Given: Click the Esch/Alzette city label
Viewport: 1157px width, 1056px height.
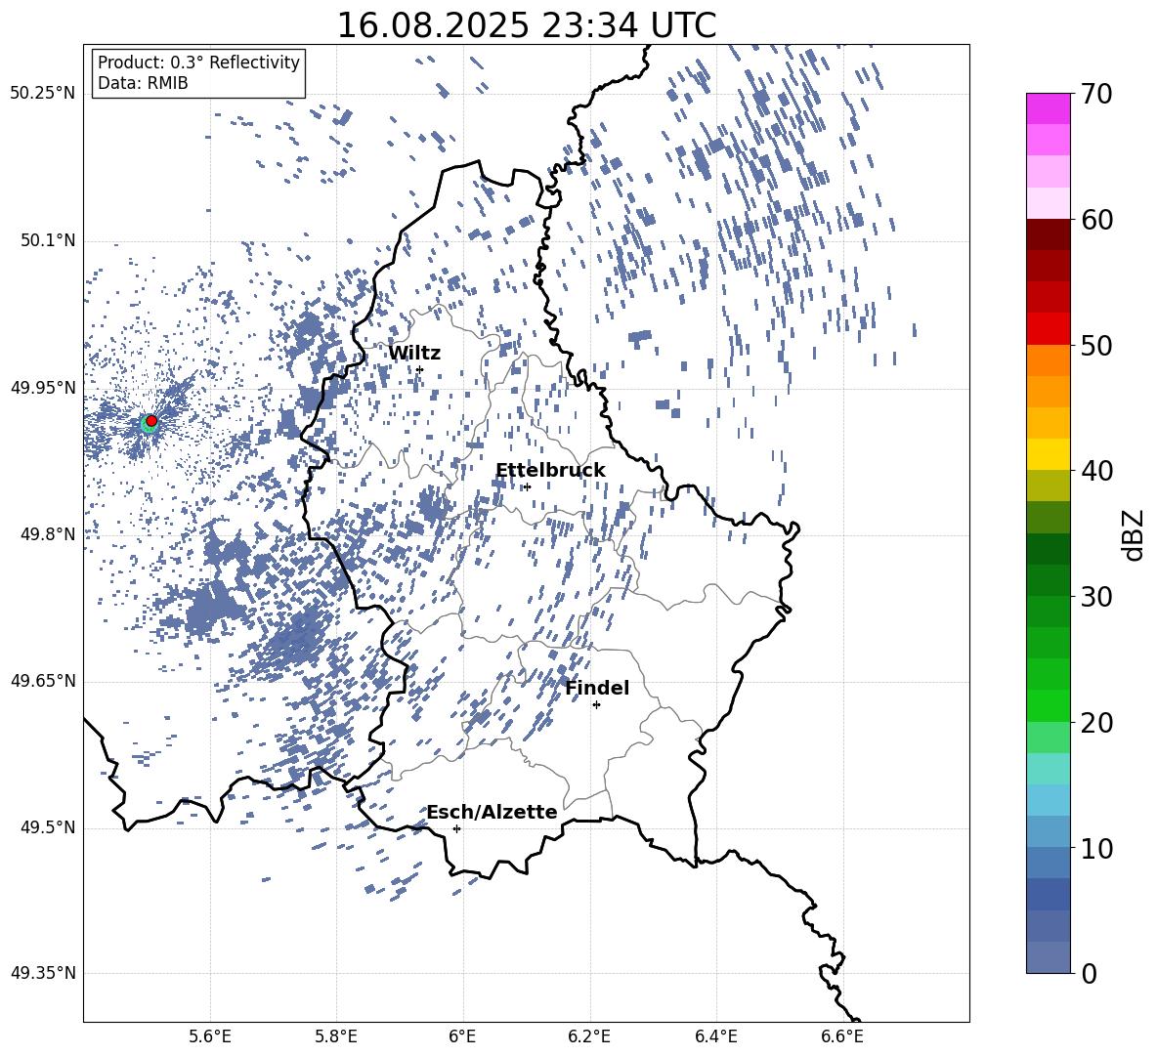Looking at the screenshot, I should (x=493, y=812).
